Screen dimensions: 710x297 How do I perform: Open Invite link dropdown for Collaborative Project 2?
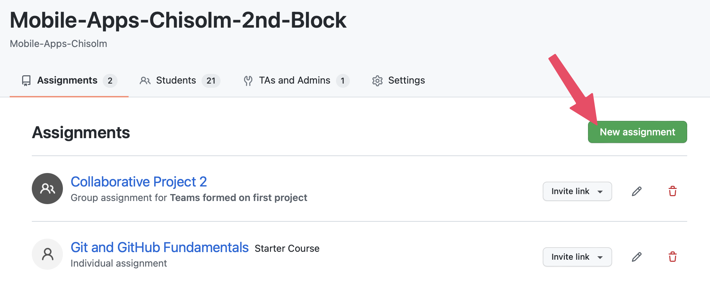pos(577,191)
